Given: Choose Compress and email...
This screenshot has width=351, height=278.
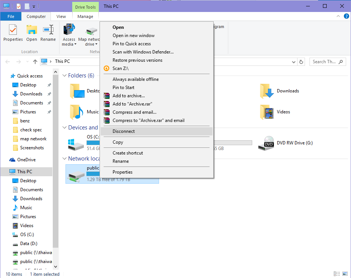Looking at the screenshot, I should coord(156,112).
